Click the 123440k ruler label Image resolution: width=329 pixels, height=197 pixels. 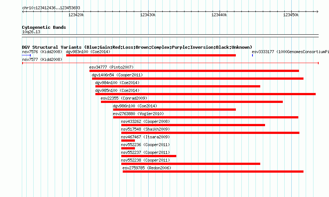click(x=219, y=15)
